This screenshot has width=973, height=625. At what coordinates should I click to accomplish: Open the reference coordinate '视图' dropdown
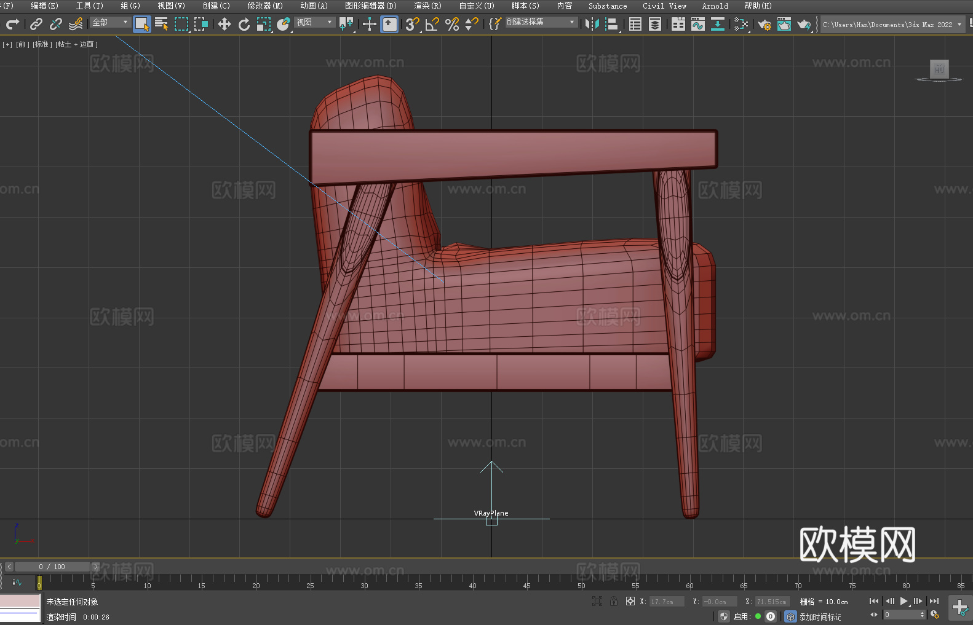coord(314,22)
